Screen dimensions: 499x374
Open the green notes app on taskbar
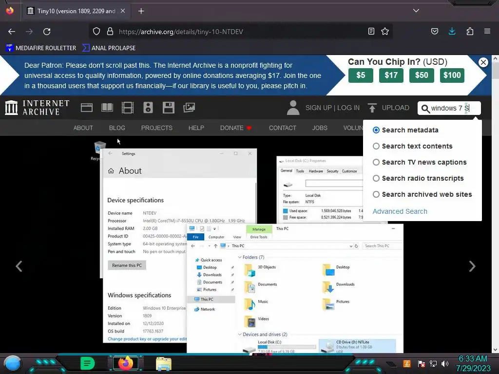88,363
